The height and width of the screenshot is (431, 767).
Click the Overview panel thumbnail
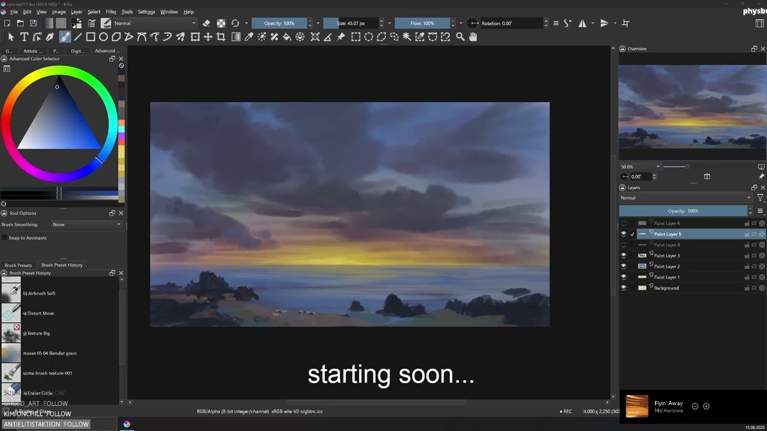click(x=692, y=107)
